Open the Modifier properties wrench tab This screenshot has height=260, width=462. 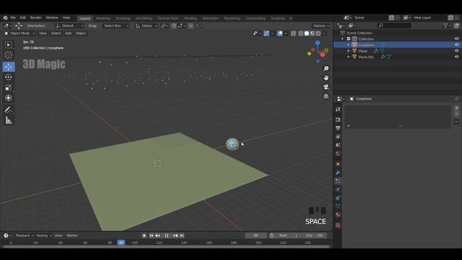click(x=338, y=173)
